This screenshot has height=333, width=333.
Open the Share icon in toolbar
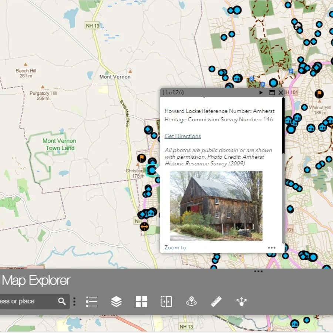[242, 301]
